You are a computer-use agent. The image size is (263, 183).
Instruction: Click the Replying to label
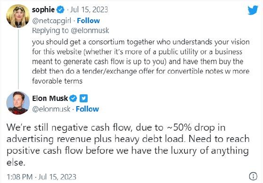tap(50, 31)
